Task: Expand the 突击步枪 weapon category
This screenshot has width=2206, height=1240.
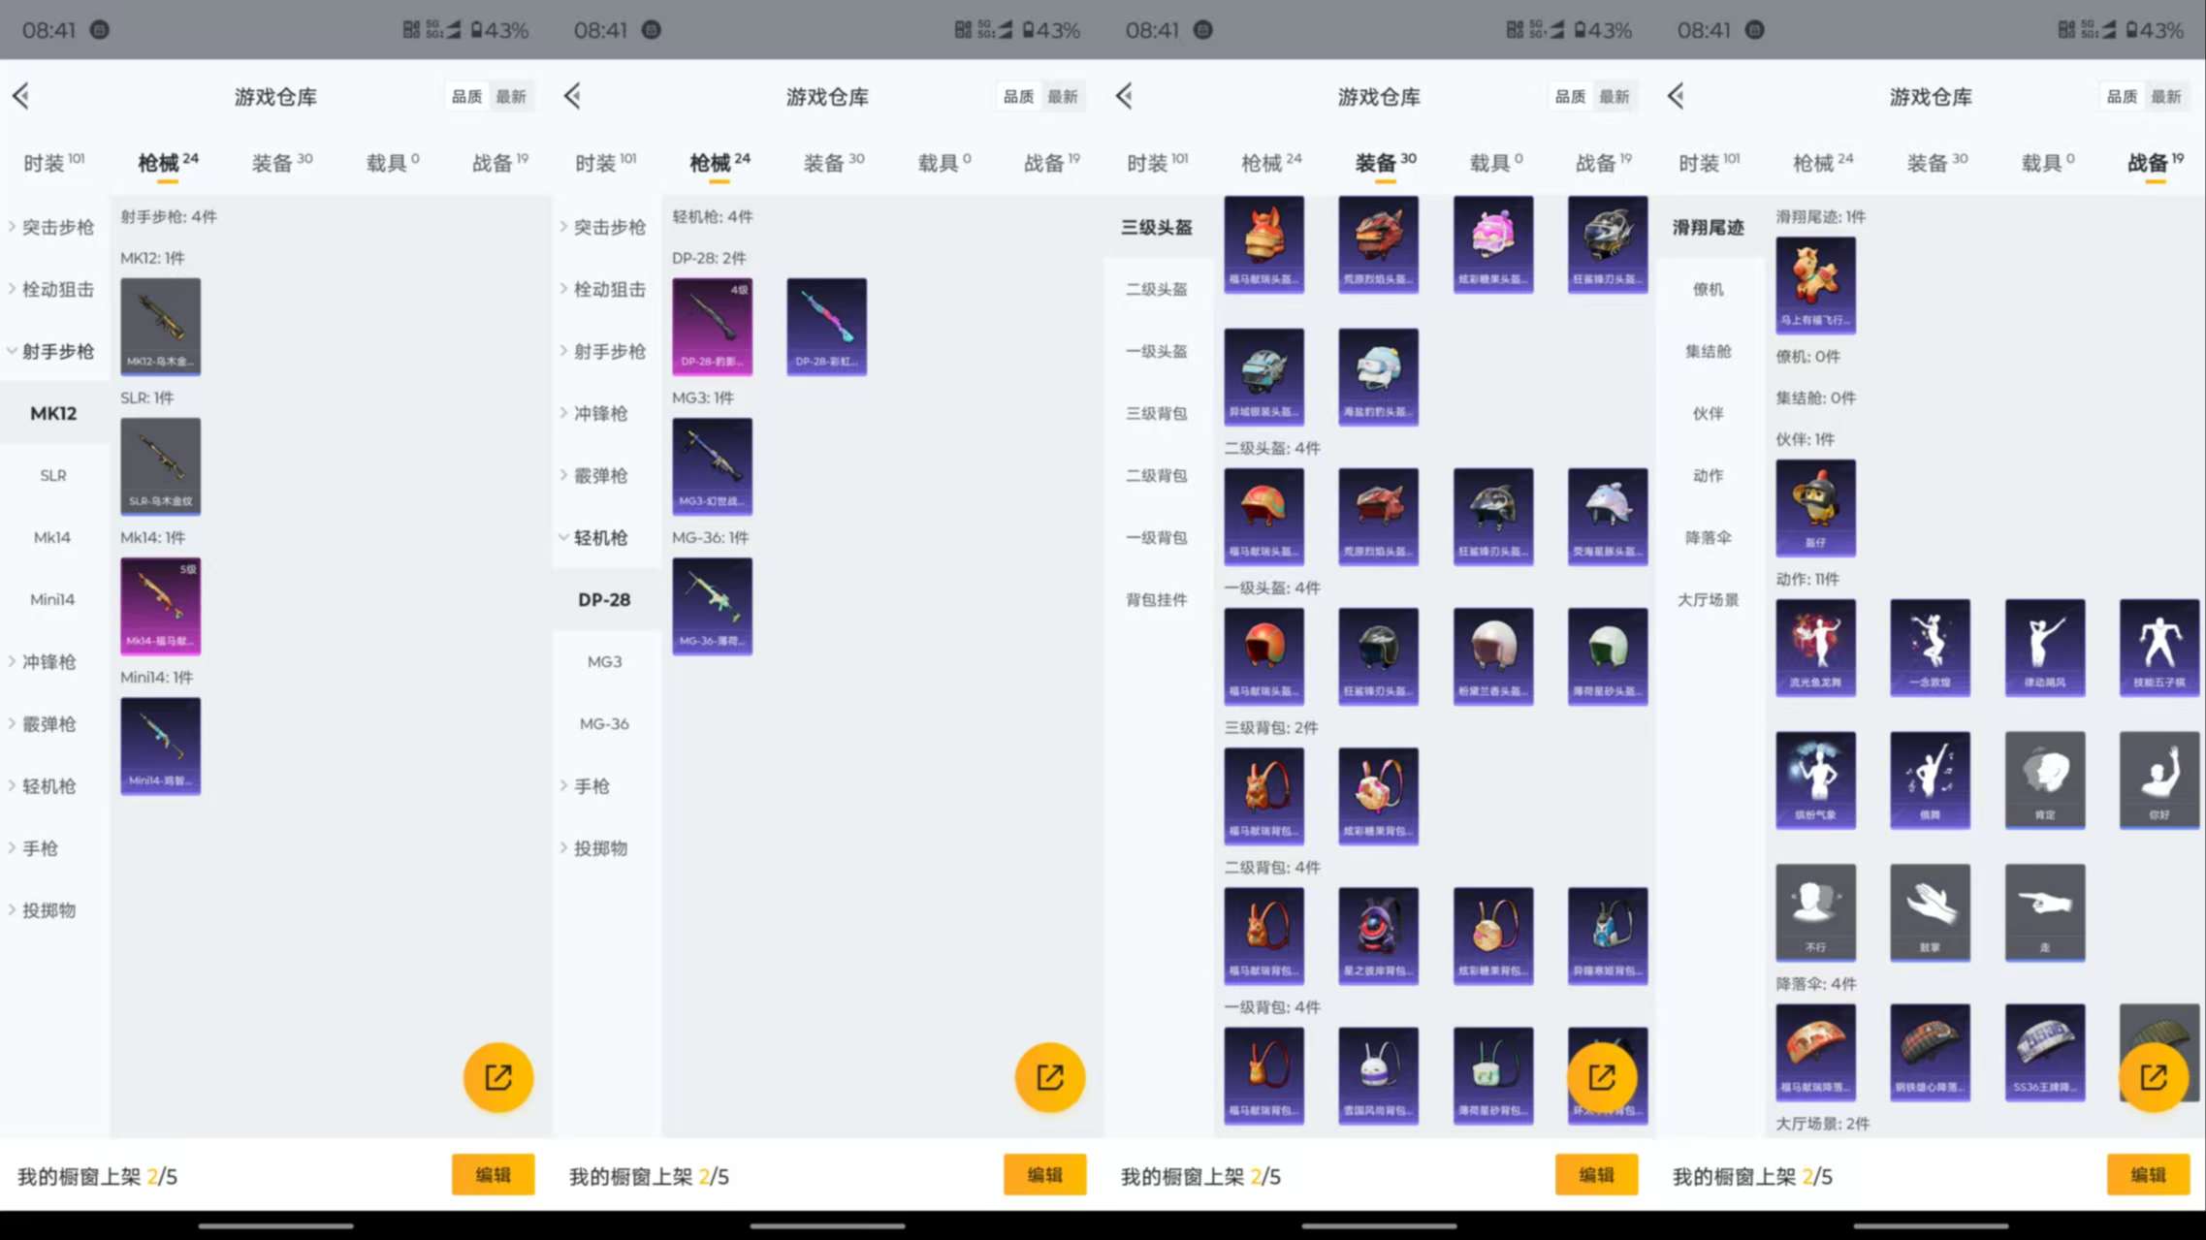Action: tap(55, 227)
